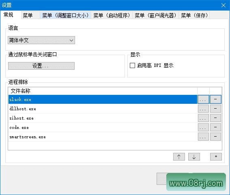Enable the 启用高 DPI 显示 checkbox
Screen dimensions: 230x195
click(133, 65)
